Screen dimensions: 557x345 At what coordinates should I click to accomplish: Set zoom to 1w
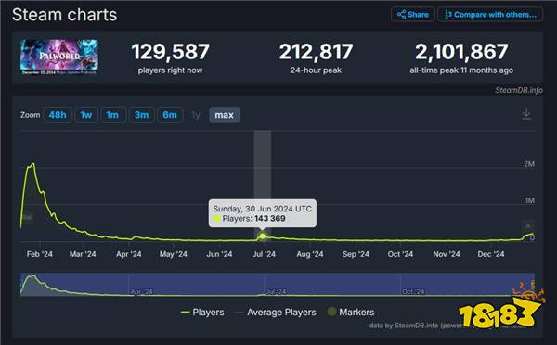(x=86, y=115)
